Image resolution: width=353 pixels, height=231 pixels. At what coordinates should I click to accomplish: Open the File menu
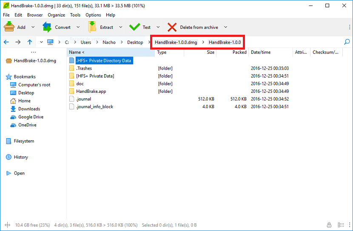[x=6, y=15]
